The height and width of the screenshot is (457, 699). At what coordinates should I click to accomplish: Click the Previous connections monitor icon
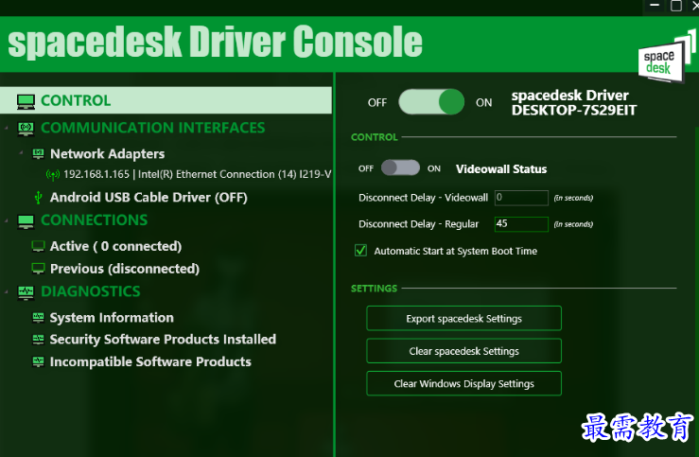[x=39, y=269]
